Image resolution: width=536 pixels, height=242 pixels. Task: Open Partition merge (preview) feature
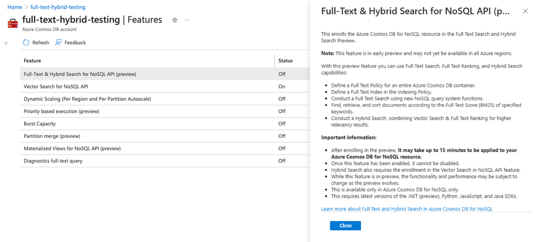52,136
